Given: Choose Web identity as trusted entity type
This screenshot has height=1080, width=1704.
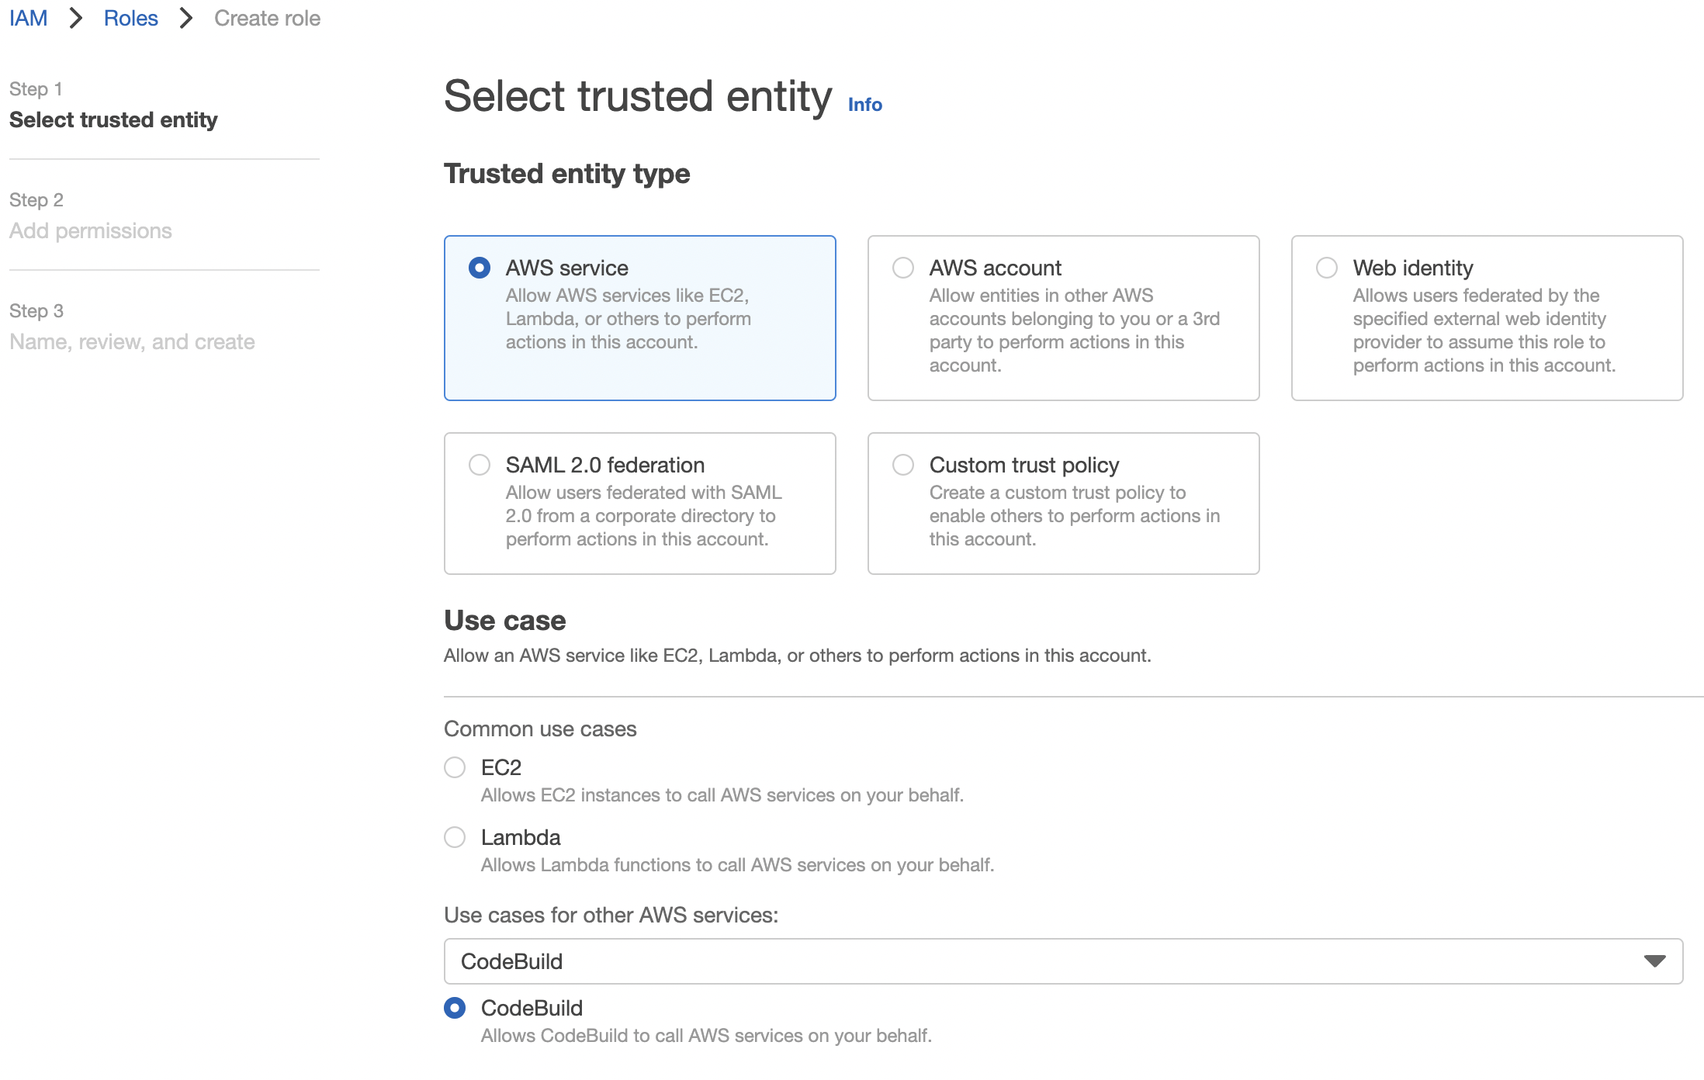Looking at the screenshot, I should pyautogui.click(x=1325, y=268).
